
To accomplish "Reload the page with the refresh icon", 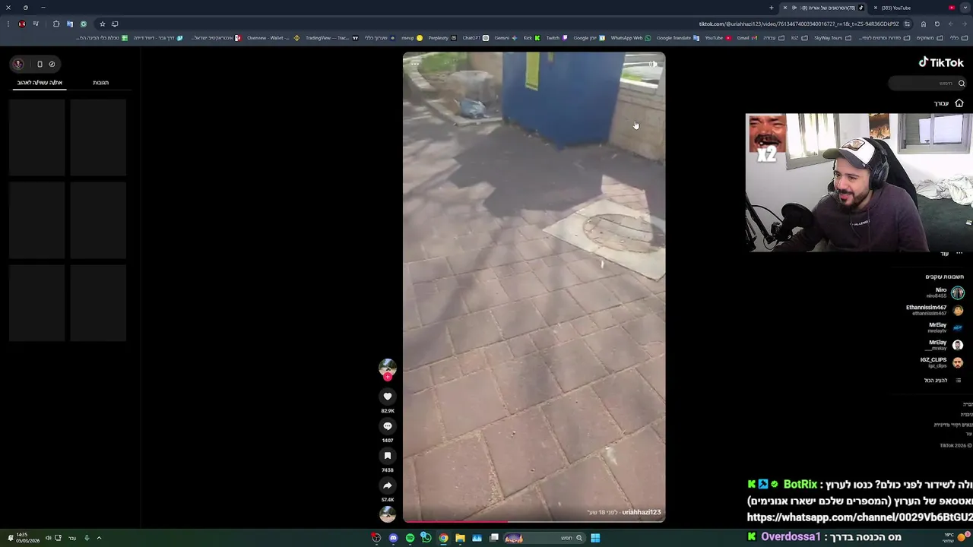I will pyautogui.click(x=937, y=24).
